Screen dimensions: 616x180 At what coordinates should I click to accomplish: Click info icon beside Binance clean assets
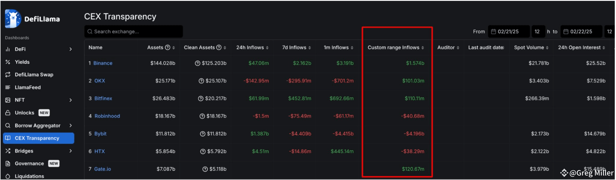(x=198, y=63)
